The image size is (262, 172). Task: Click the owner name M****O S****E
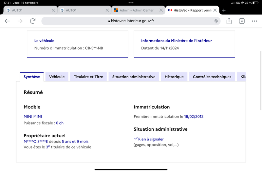pyautogui.click(x=36, y=142)
